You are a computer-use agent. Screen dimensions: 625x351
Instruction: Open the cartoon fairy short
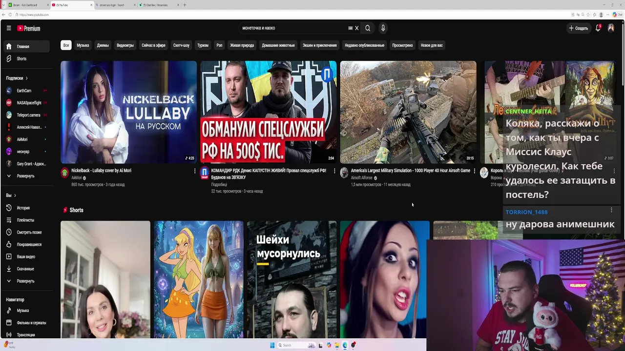(198, 279)
